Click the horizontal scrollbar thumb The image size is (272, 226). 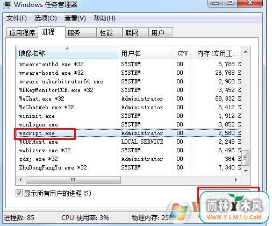coord(73,180)
